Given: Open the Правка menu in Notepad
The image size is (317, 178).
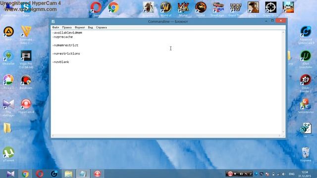Looking at the screenshot, I should coord(67,27).
